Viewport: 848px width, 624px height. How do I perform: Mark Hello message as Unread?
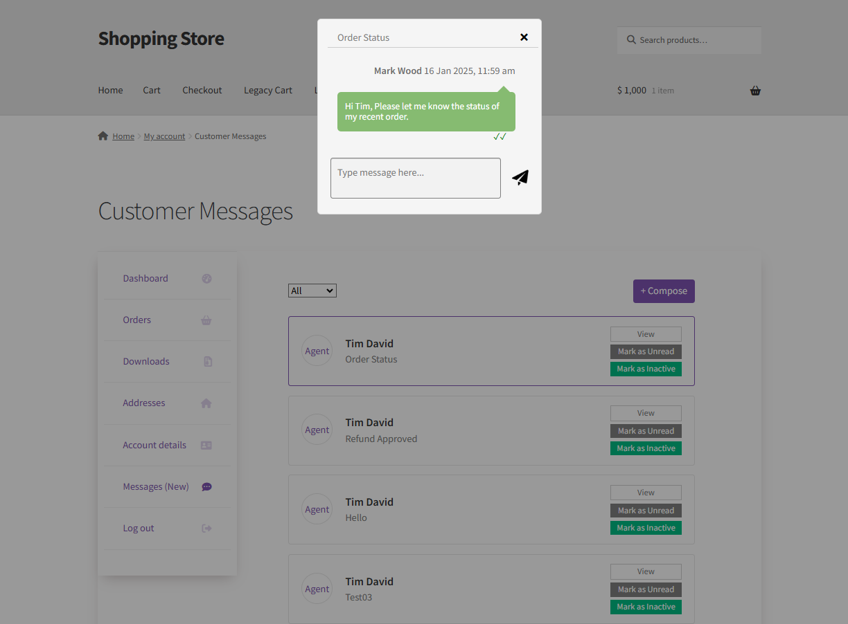(646, 511)
